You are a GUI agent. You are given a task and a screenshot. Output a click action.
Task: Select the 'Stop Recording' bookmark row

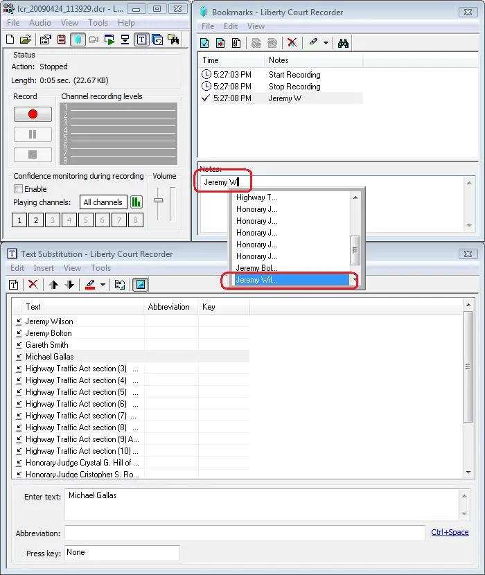point(282,87)
